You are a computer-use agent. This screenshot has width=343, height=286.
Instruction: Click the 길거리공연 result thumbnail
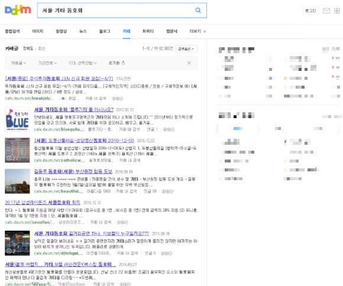pyautogui.click(x=17, y=243)
